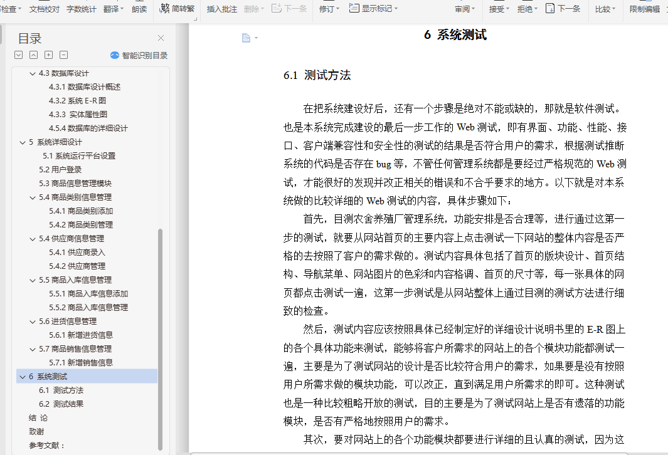The image size is (668, 455).
Task: Go to next change via 下一条 document icon
Action: (x=550, y=8)
